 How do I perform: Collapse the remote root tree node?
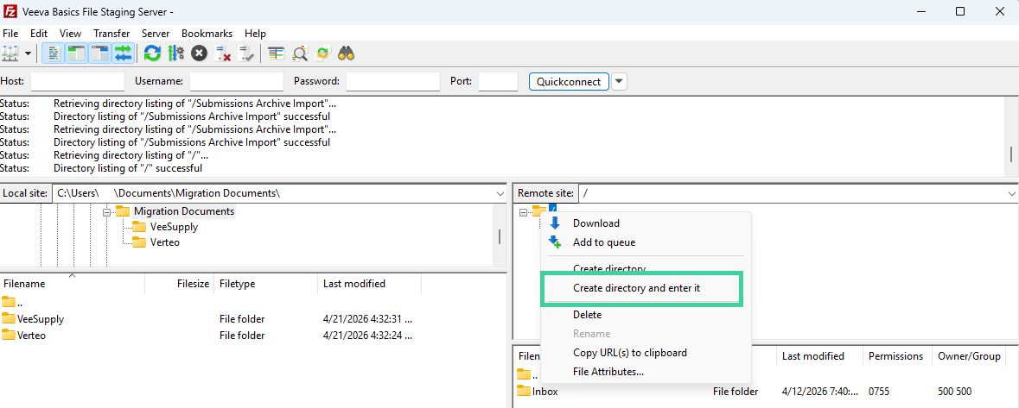click(523, 211)
